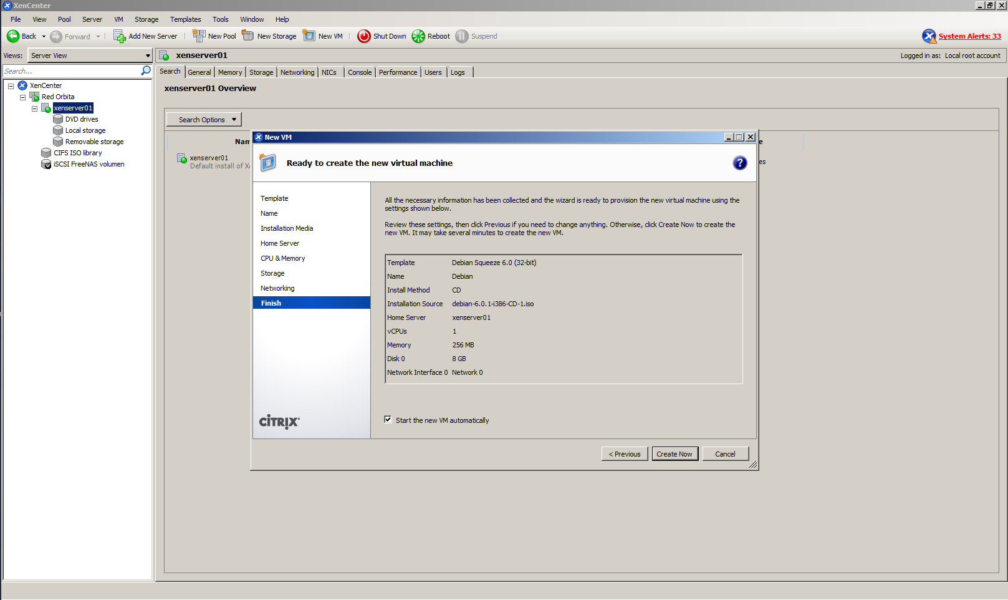Click the search magnifier icon
Viewport: 1008px width, 600px height.
click(x=146, y=71)
